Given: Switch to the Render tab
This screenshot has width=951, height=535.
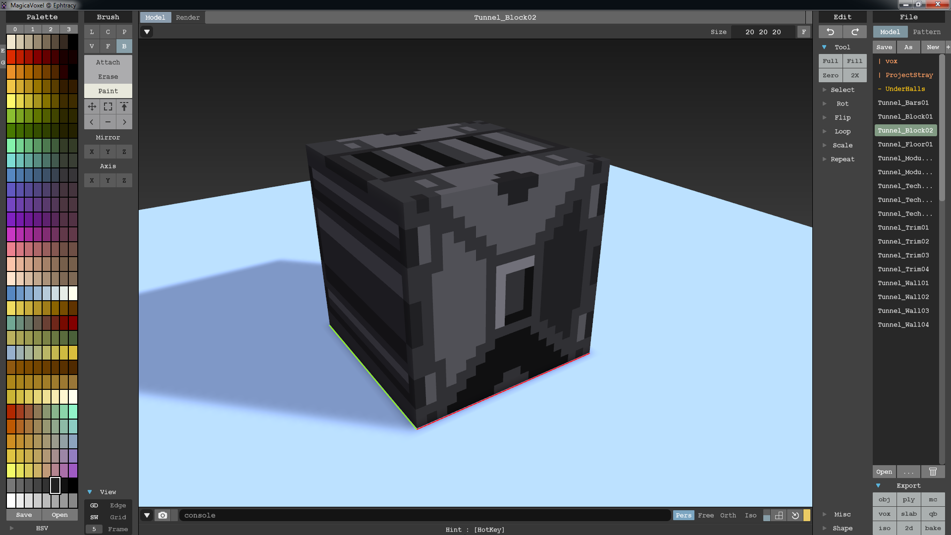Looking at the screenshot, I should (188, 17).
